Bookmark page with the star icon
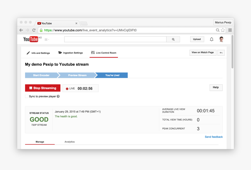This screenshot has width=251, height=170. 223,30
